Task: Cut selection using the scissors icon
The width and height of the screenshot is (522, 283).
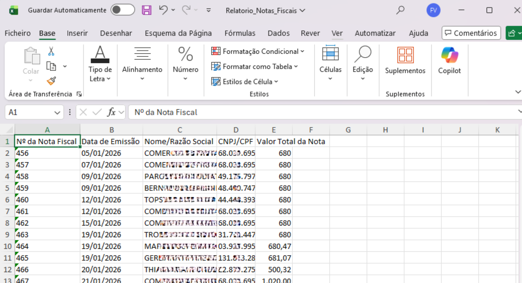Action: [51, 52]
